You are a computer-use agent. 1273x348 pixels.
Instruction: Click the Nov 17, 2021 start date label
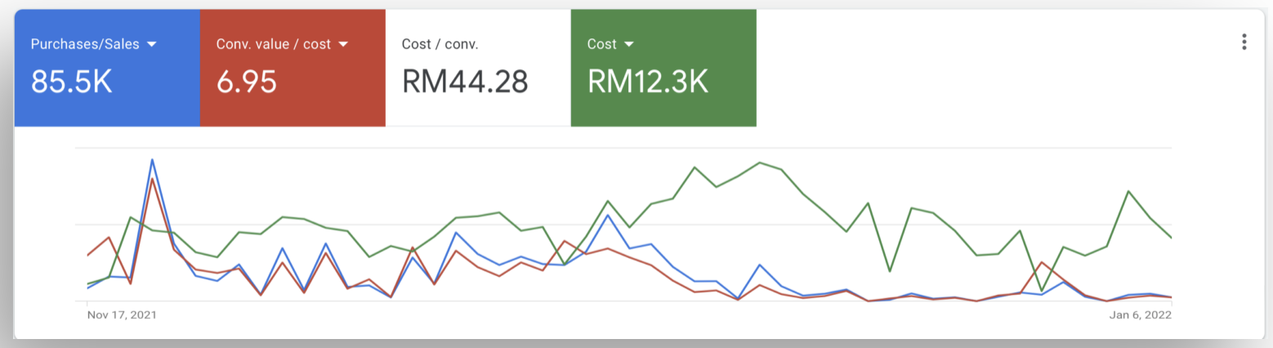pos(122,315)
